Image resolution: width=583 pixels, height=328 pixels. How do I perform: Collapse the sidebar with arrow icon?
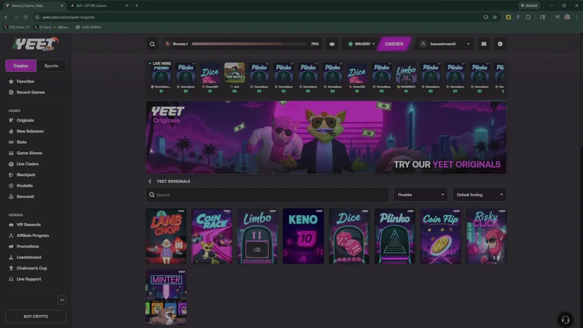point(62,300)
